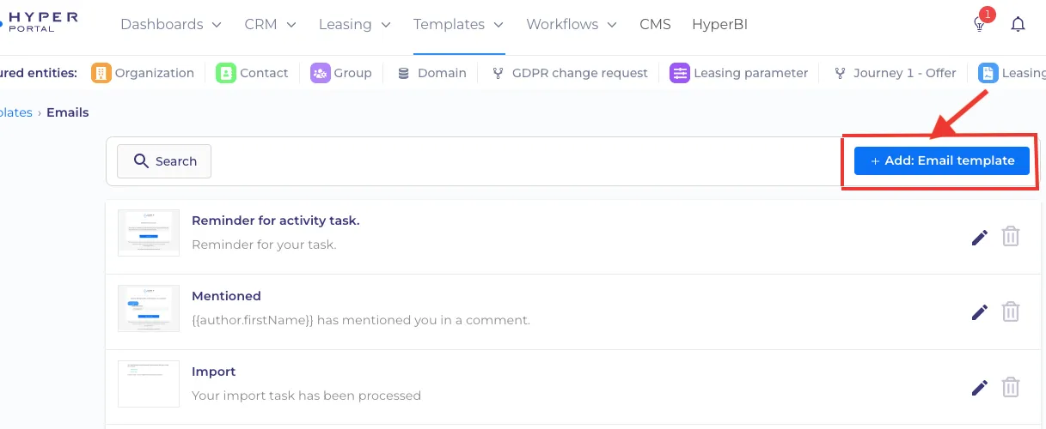Go back via Templates breadcrumb
The image size is (1046, 429).
click(15, 112)
